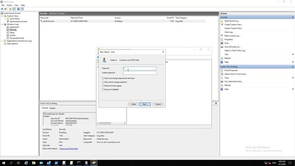Click the Attach Task To This Event icon
Image resolution: width=295 pixels, height=166 pixels.
[x=222, y=74]
